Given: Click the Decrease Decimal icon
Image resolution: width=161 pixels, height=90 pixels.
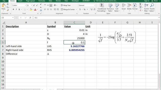Looking at the screenshot, I should pos(95,9).
